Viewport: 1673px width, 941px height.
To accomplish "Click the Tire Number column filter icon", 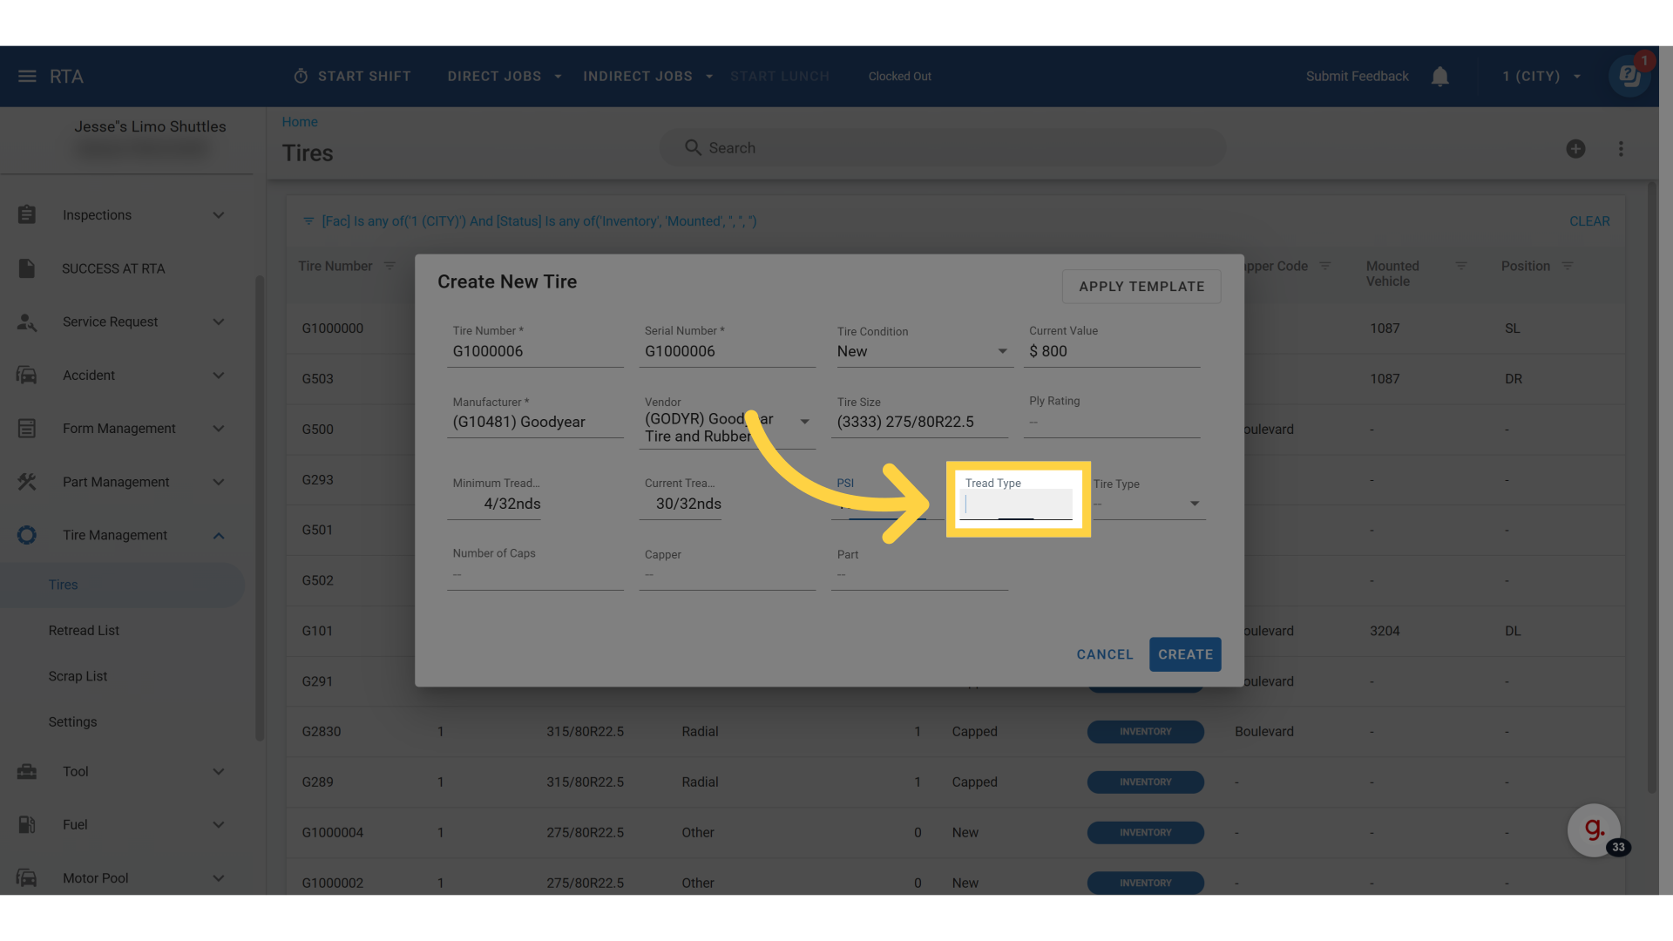I will coord(389,266).
